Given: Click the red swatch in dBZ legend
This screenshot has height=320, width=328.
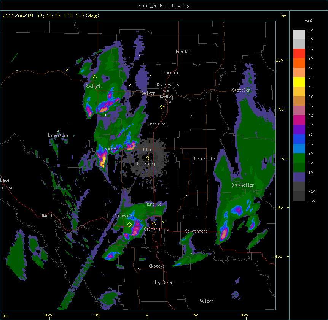Looking at the screenshot, I should click(299, 54).
